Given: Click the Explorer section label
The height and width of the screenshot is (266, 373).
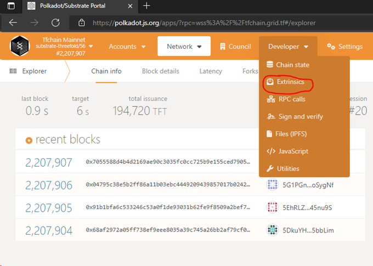Looking at the screenshot, I should [34, 71].
